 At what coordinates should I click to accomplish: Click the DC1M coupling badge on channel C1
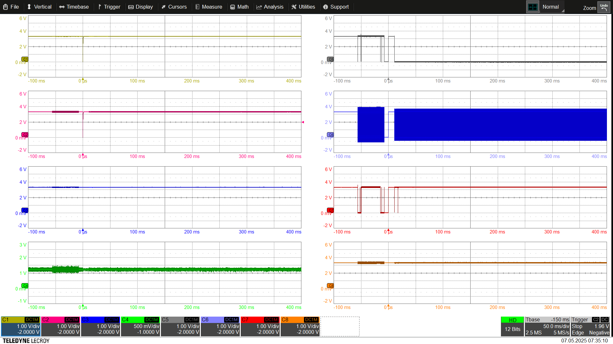tap(32, 320)
